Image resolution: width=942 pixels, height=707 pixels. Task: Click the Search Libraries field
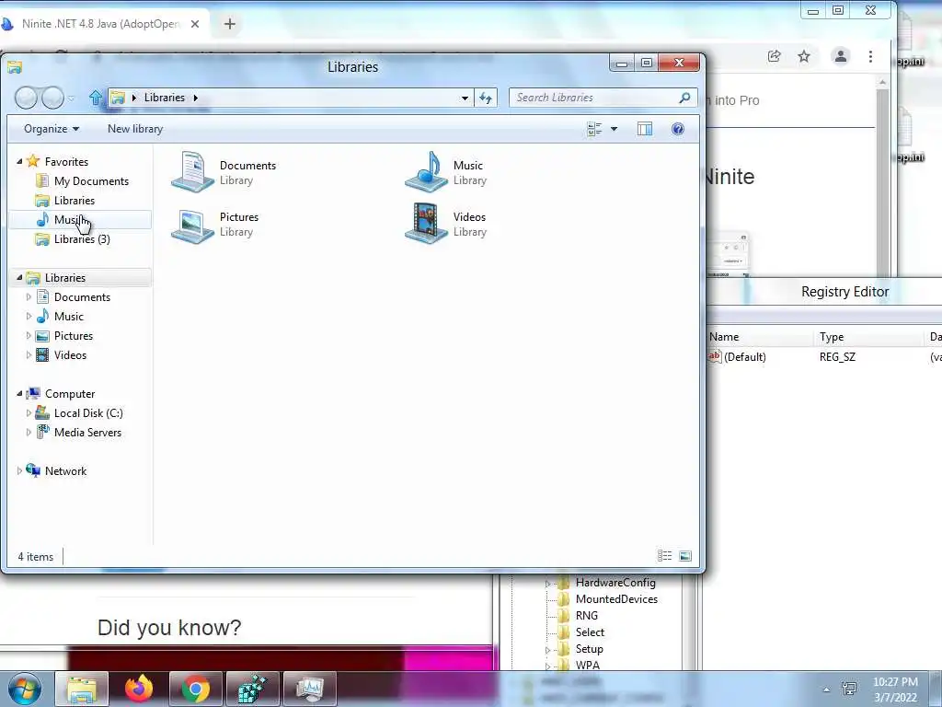tap(593, 98)
